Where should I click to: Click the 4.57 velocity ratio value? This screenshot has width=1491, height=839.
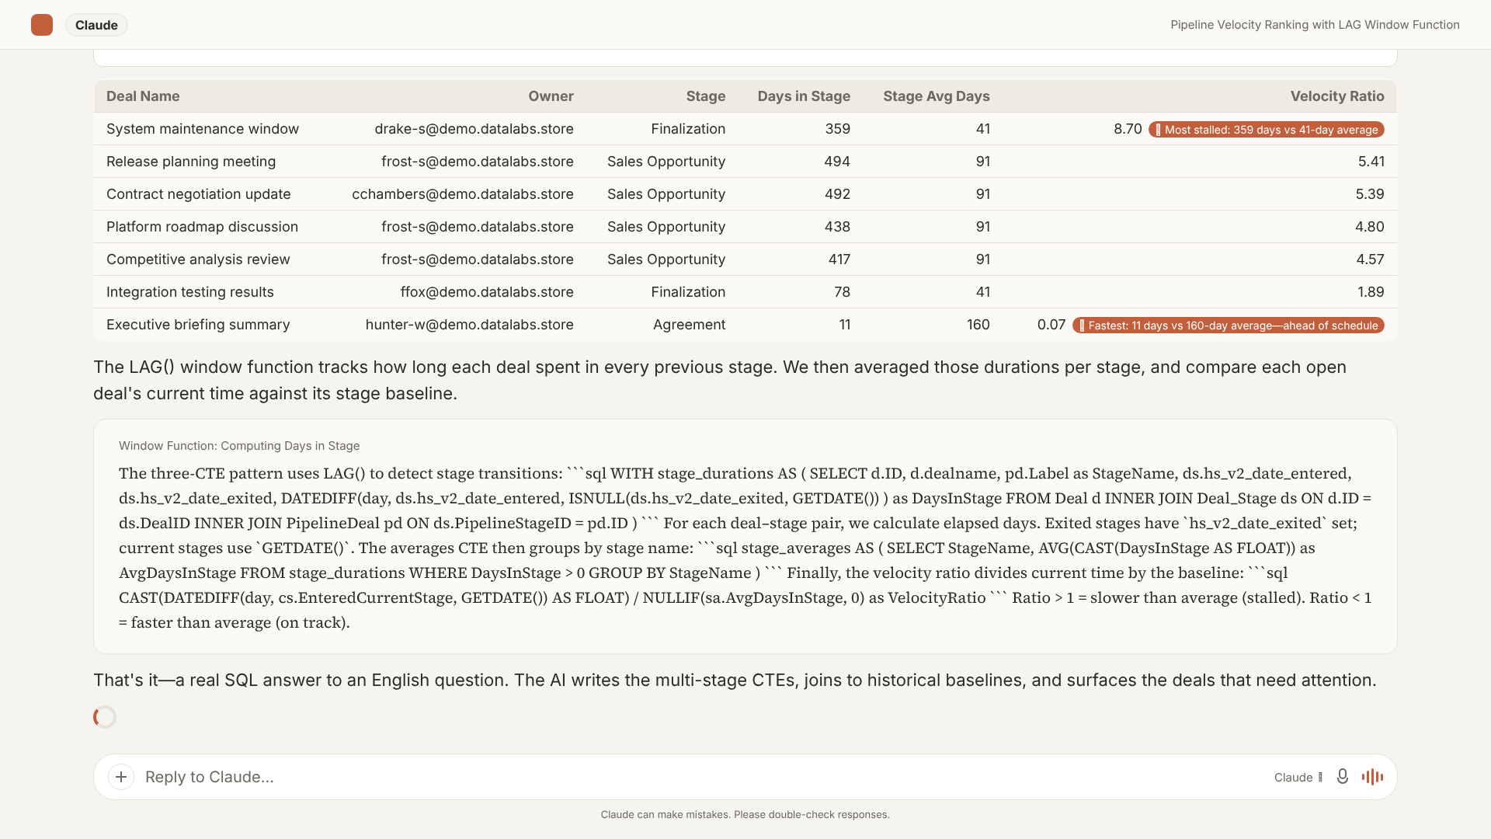tap(1370, 259)
